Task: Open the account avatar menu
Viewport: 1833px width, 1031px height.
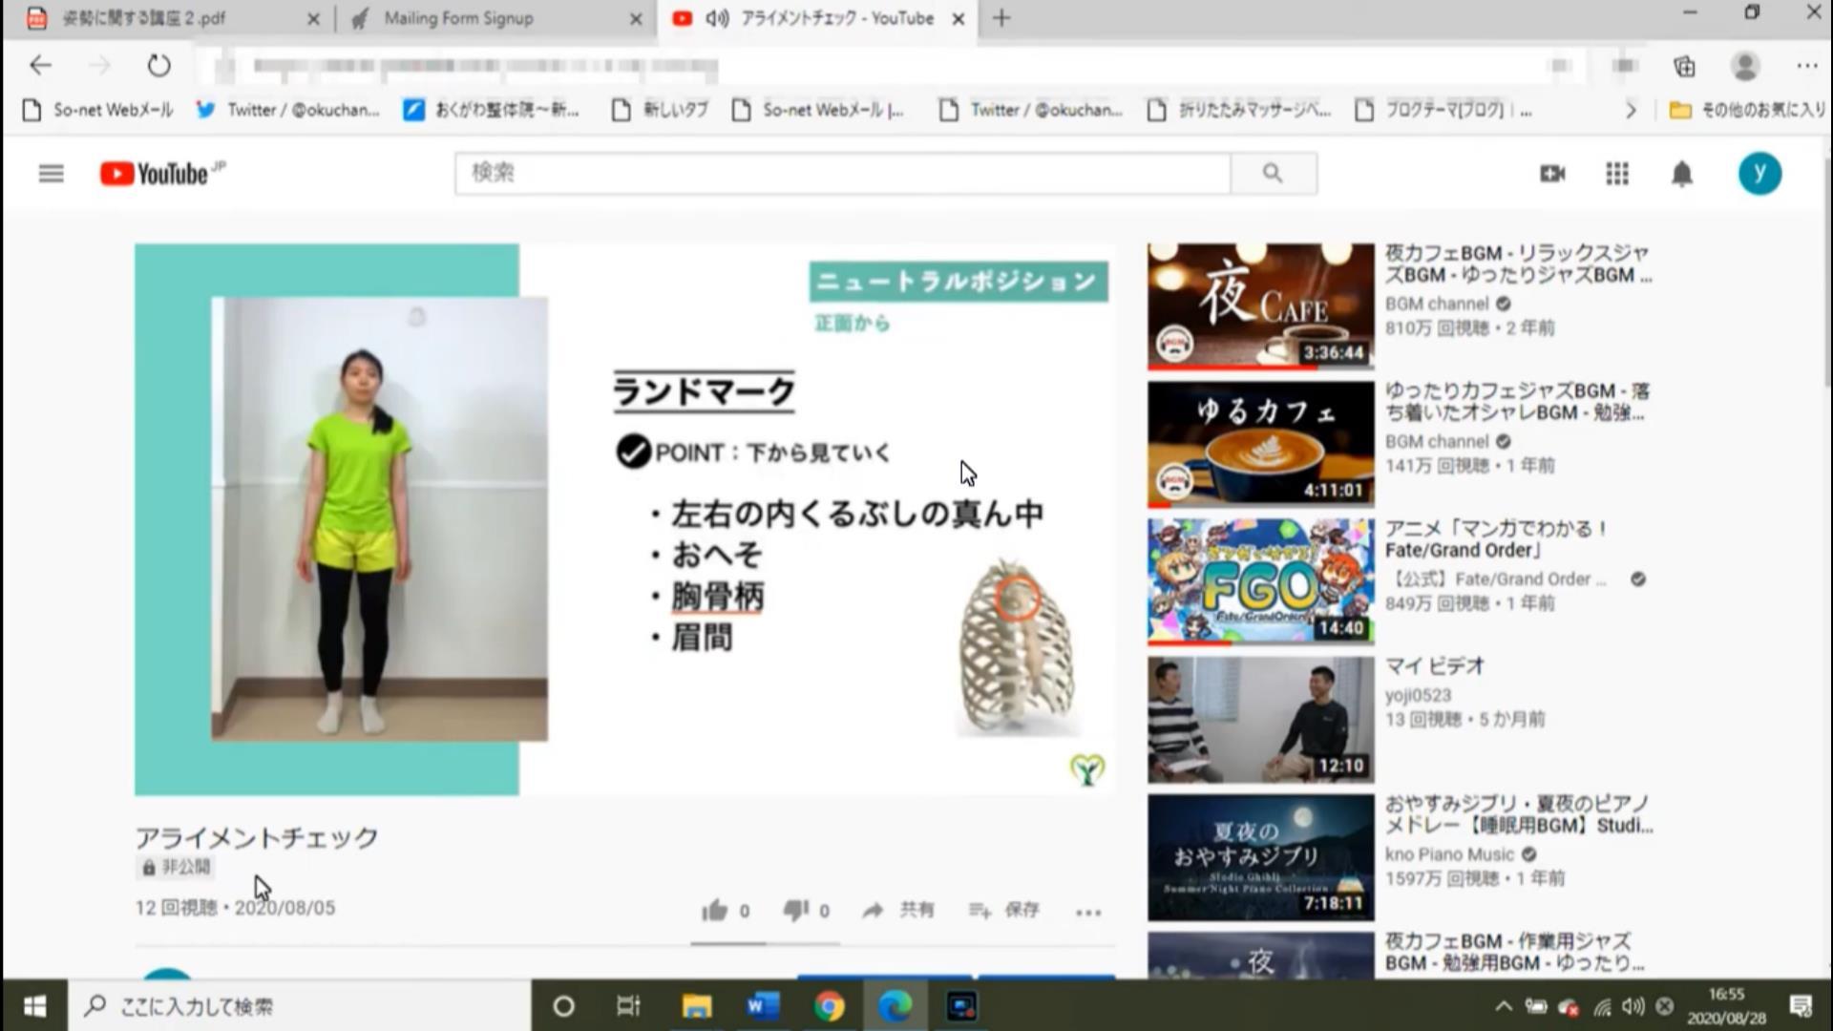Action: [x=1759, y=174]
